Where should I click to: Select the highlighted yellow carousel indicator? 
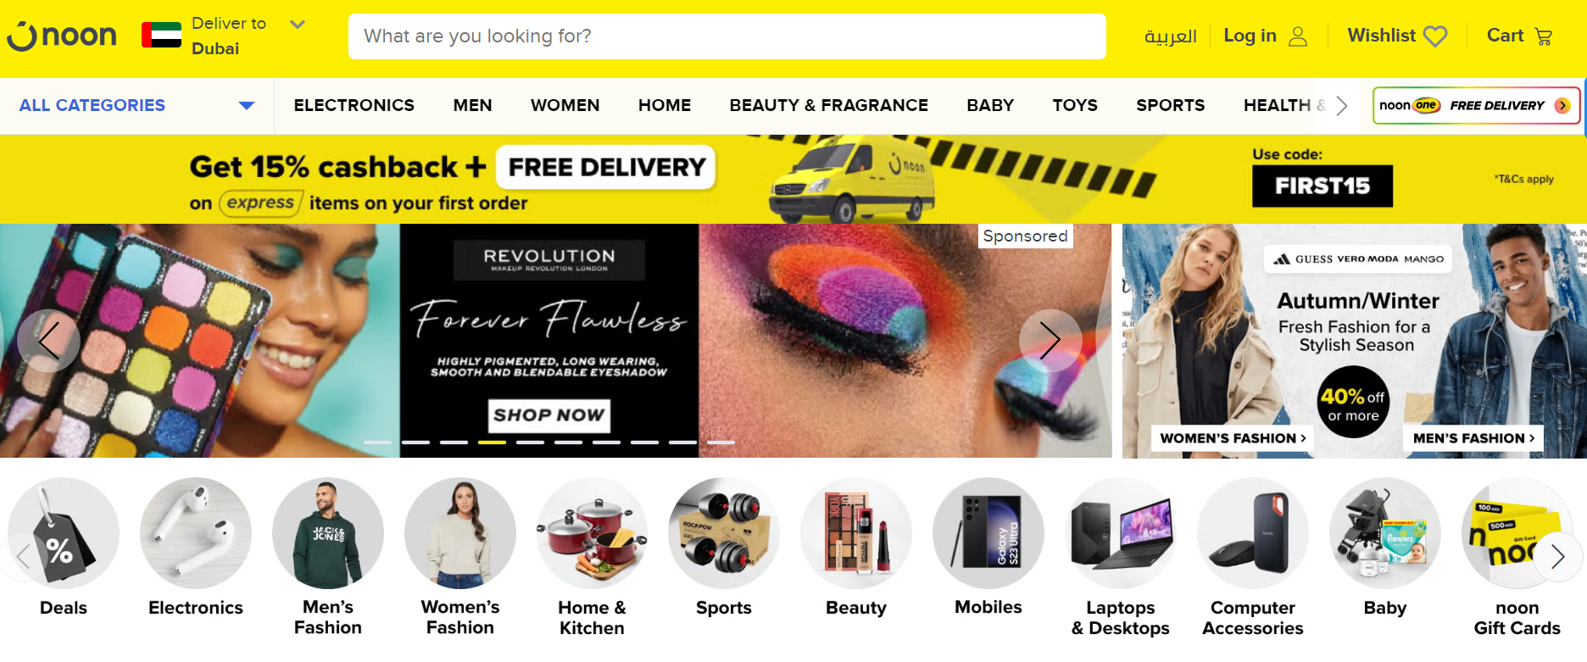click(492, 442)
